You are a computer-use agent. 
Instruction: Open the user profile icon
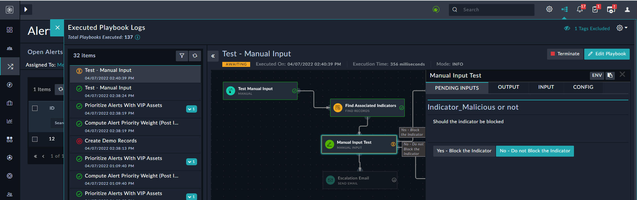click(627, 10)
